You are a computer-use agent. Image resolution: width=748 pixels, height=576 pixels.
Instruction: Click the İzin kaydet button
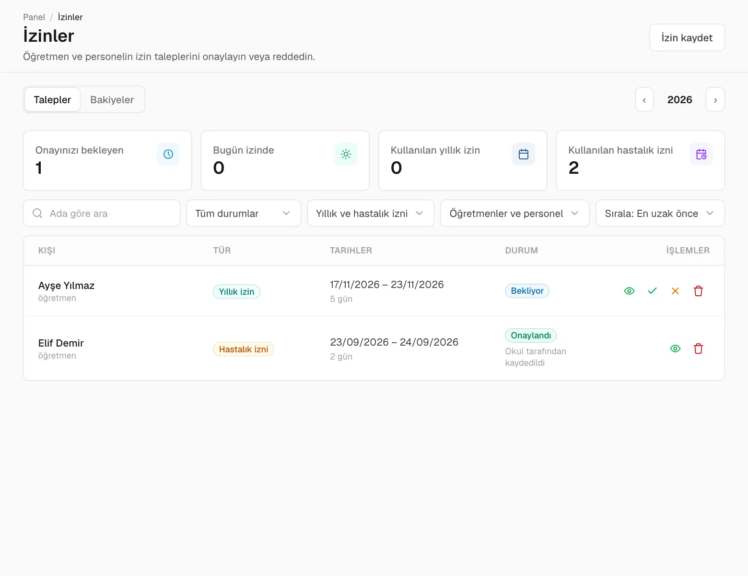click(687, 37)
